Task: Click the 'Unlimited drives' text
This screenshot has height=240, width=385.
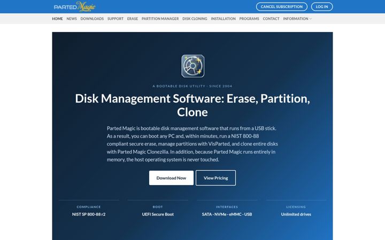Action: coord(296,214)
